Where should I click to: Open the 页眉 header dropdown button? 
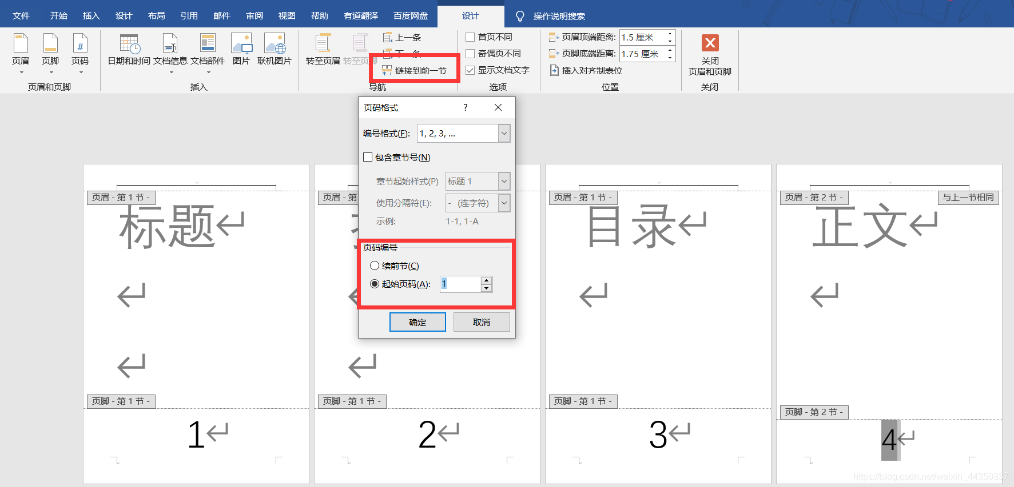coord(21,53)
